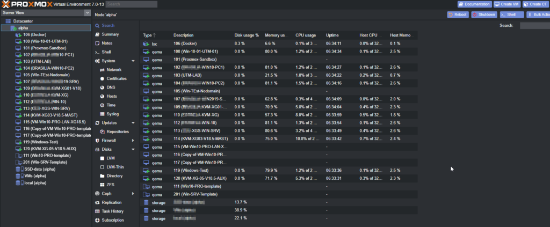Click the alpha node icon in tree

(x=15, y=28)
